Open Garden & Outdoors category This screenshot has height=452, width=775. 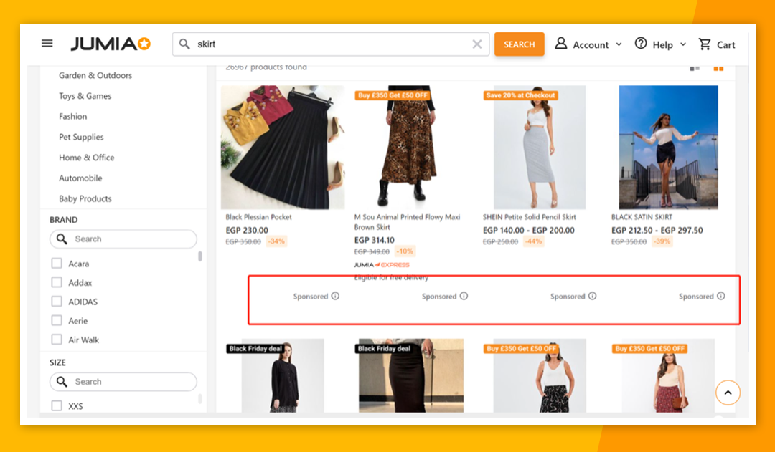point(95,75)
